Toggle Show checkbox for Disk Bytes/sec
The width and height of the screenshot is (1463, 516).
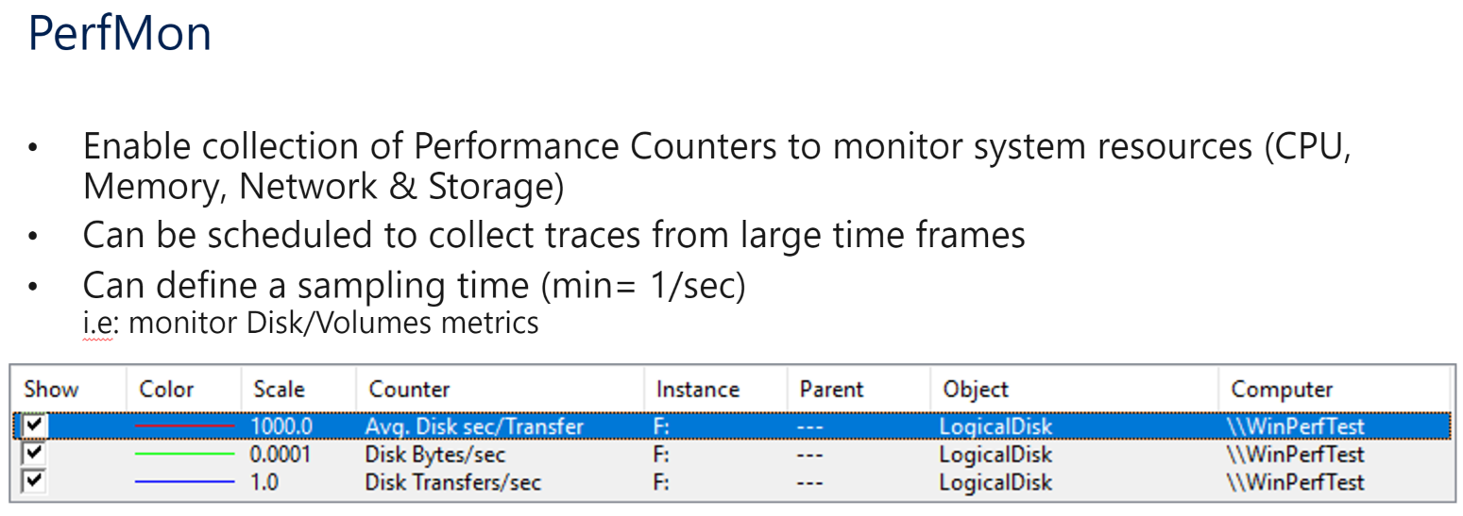pyautogui.click(x=35, y=455)
